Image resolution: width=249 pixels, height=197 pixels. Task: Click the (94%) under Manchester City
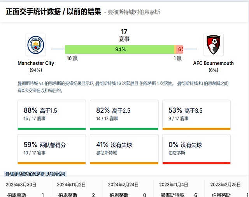pos(36,70)
